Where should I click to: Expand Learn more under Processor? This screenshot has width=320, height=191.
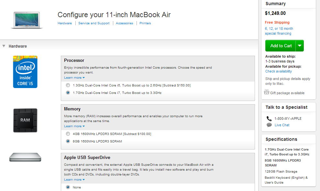tap(74, 78)
